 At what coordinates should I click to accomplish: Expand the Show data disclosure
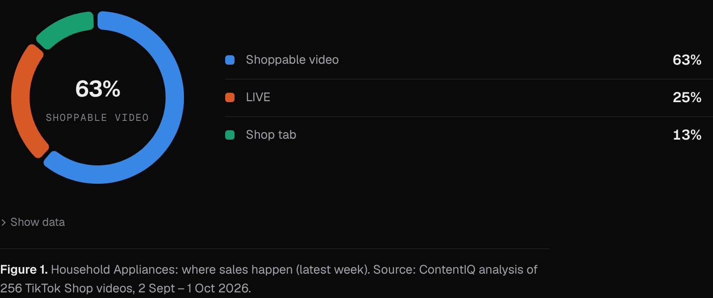point(33,222)
